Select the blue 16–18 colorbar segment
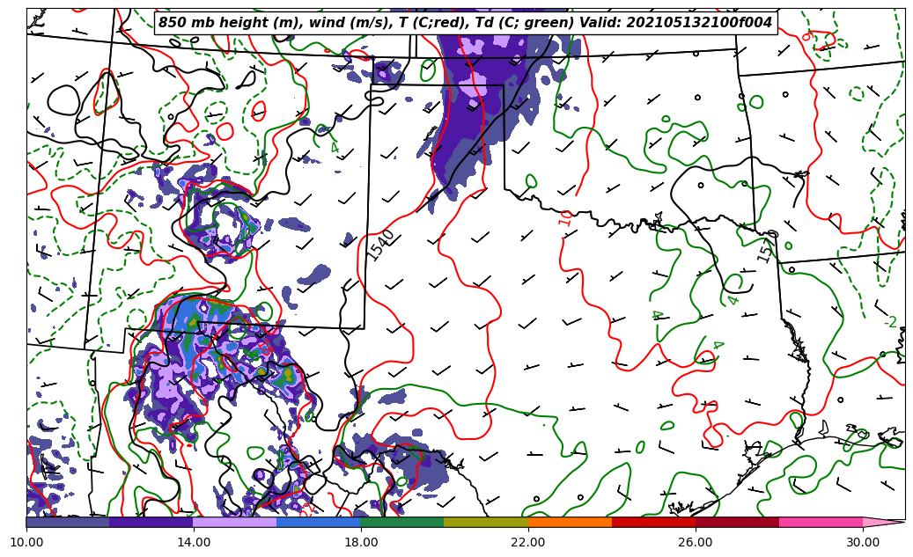The width and height of the screenshot is (913, 557). pos(319,522)
